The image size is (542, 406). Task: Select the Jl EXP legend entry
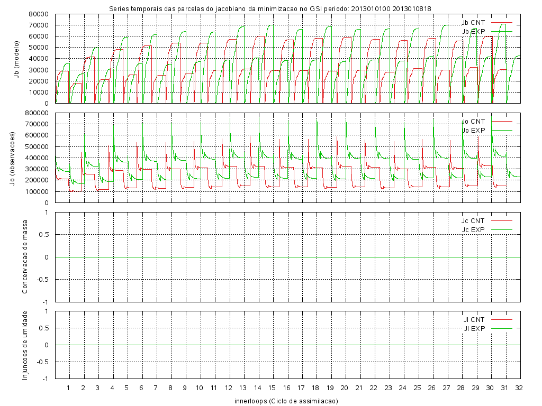[474, 328]
